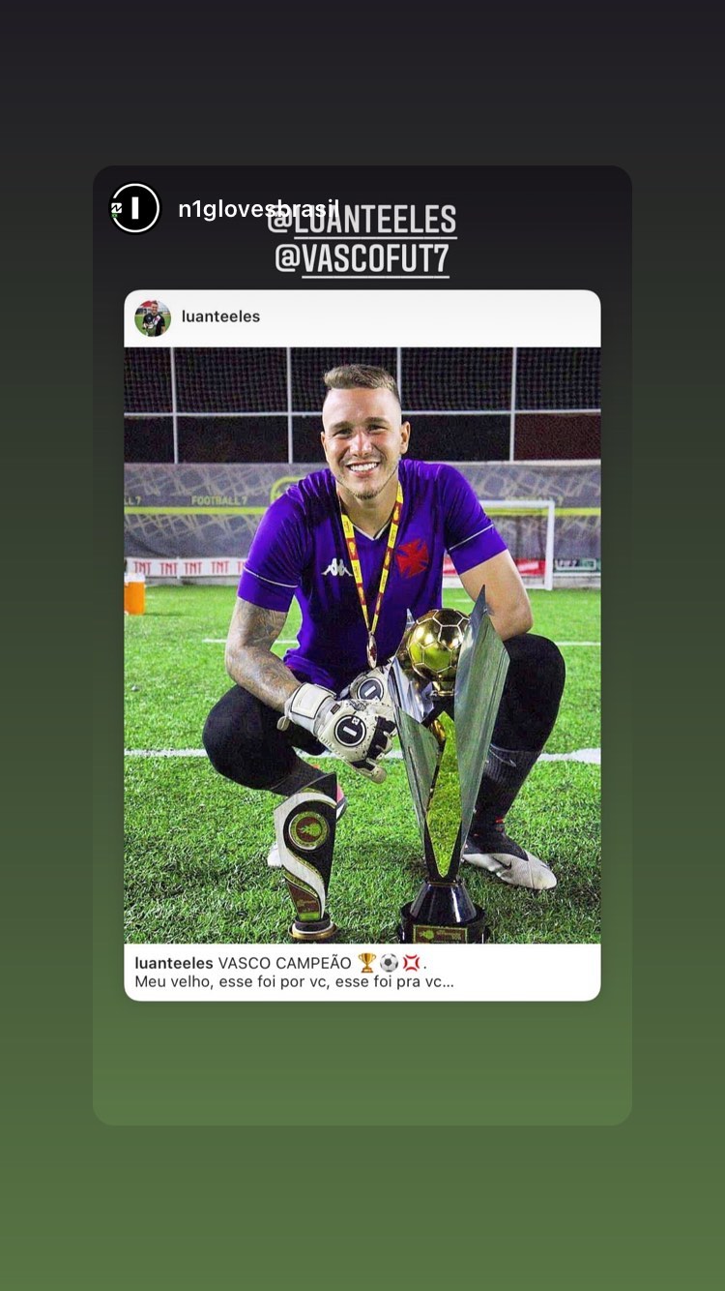Image resolution: width=725 pixels, height=1291 pixels.
Task: Open the n1glovesbrasil profile avatar
Action: click(x=134, y=208)
